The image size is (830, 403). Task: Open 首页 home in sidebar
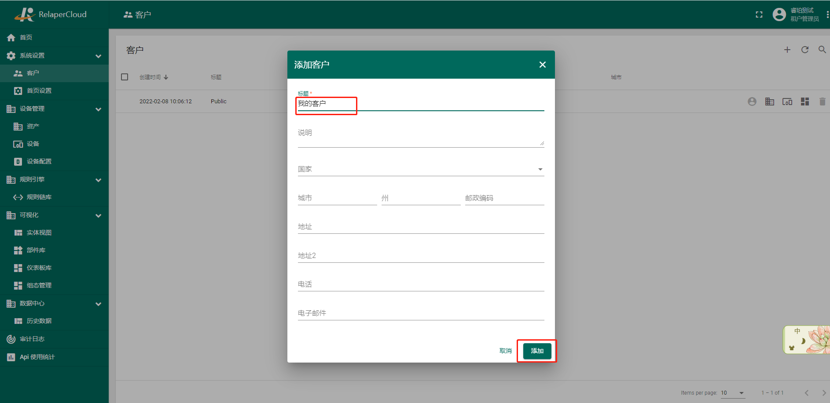54,37
